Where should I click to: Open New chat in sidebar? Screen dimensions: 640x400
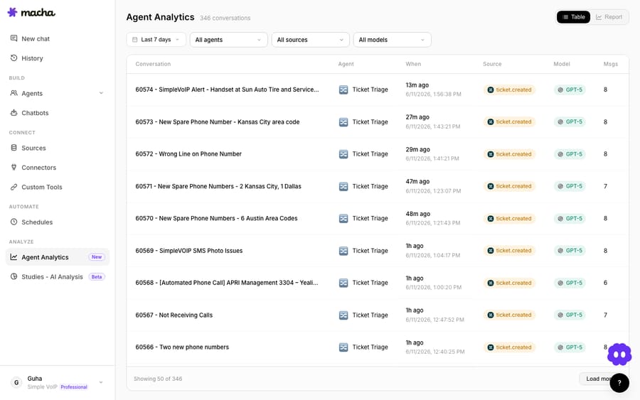[x=57, y=39]
